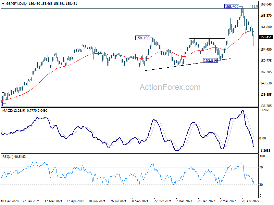Click the 20 Apr 2022 date marker

coord(250,201)
